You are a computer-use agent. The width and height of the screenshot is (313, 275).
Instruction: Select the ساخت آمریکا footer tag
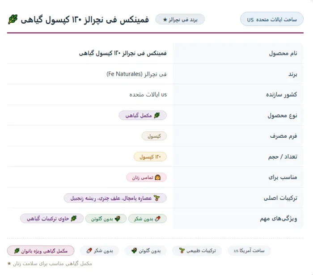(249, 251)
